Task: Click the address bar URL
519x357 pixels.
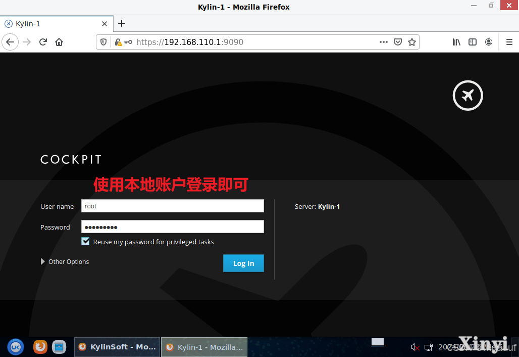Action: (x=190, y=42)
